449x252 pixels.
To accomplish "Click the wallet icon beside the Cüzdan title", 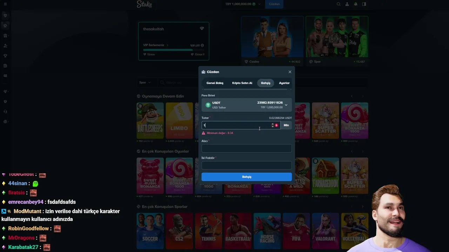I will pos(203,72).
